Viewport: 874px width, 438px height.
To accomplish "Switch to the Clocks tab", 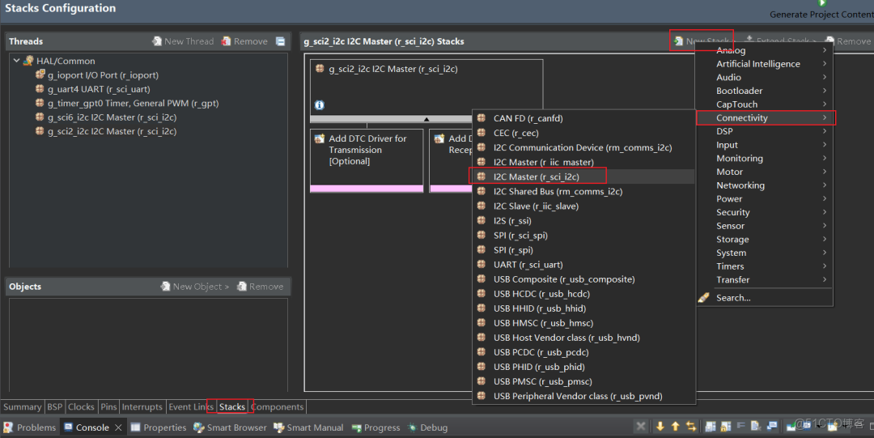I will [x=82, y=406].
